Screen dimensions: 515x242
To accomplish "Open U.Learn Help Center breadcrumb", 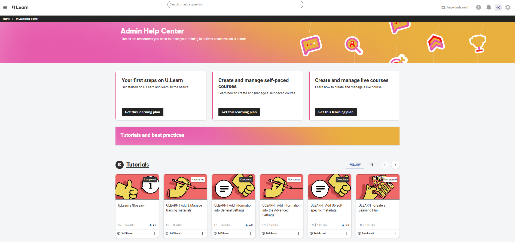I will click(x=27, y=19).
